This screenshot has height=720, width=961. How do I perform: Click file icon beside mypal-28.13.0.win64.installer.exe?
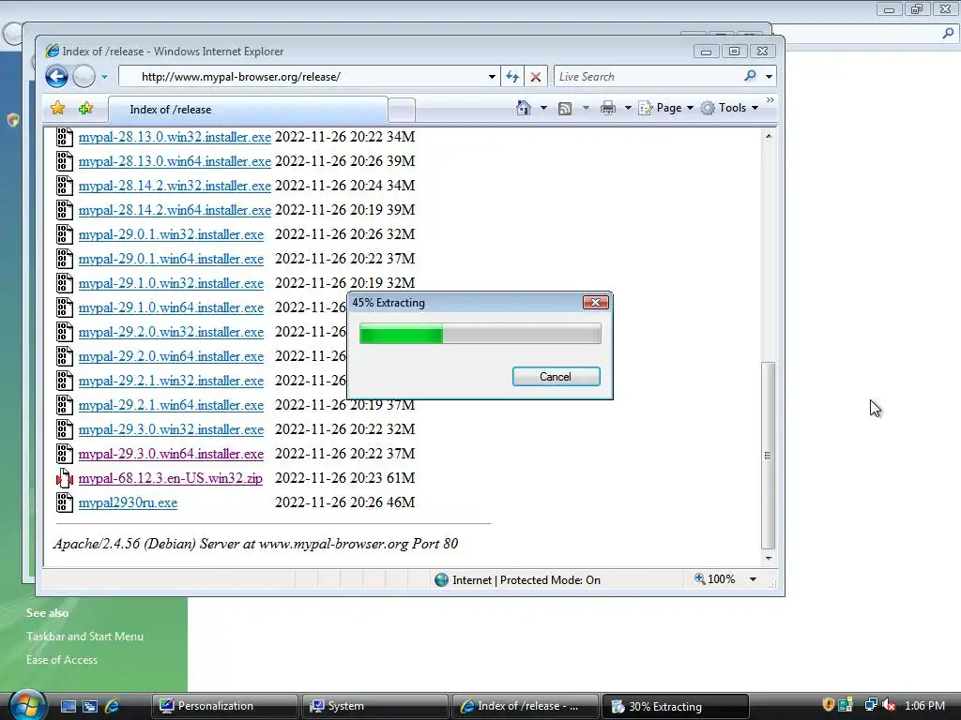65,161
